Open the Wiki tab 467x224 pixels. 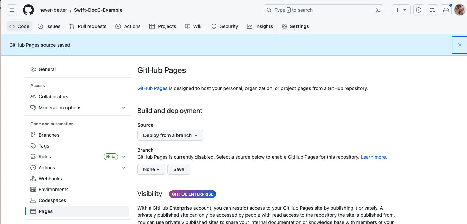click(x=194, y=26)
